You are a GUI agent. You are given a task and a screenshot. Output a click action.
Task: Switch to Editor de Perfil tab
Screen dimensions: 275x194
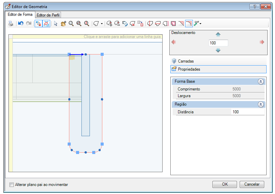[48, 15]
